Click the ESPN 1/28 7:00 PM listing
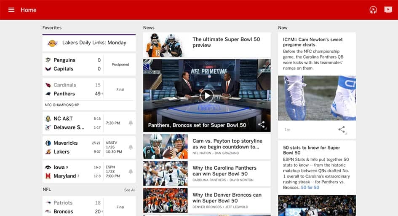This screenshot has width=398, height=216. pyautogui.click(x=113, y=172)
